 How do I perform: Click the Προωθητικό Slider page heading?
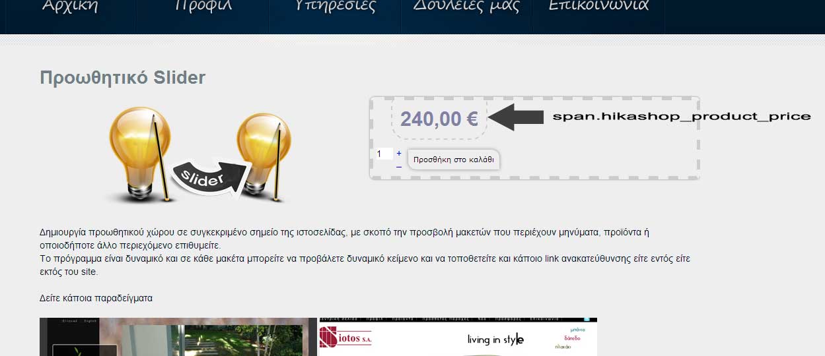(x=123, y=78)
